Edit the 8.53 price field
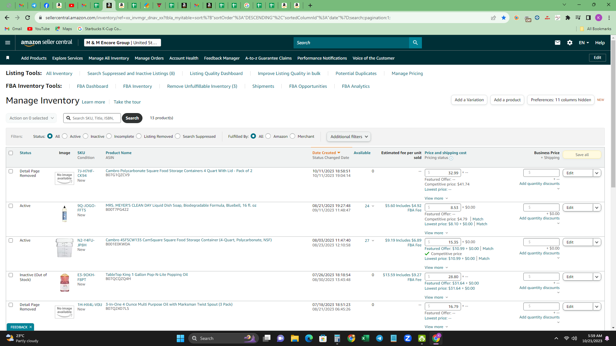This screenshot has width=616, height=346. point(443,208)
